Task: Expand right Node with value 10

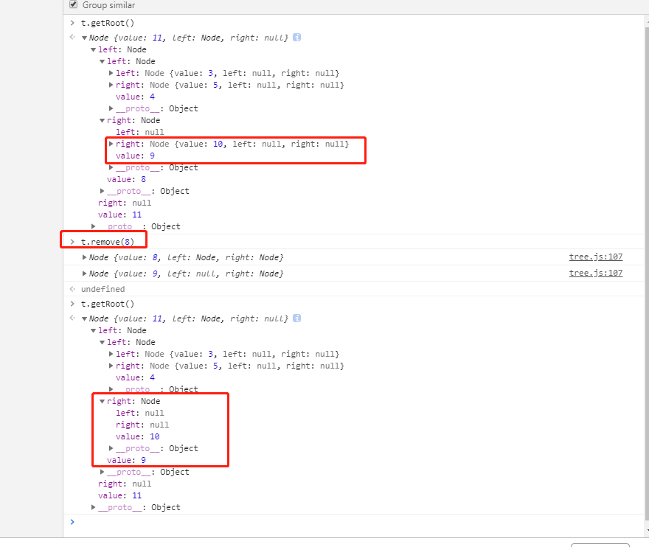Action: [x=111, y=144]
